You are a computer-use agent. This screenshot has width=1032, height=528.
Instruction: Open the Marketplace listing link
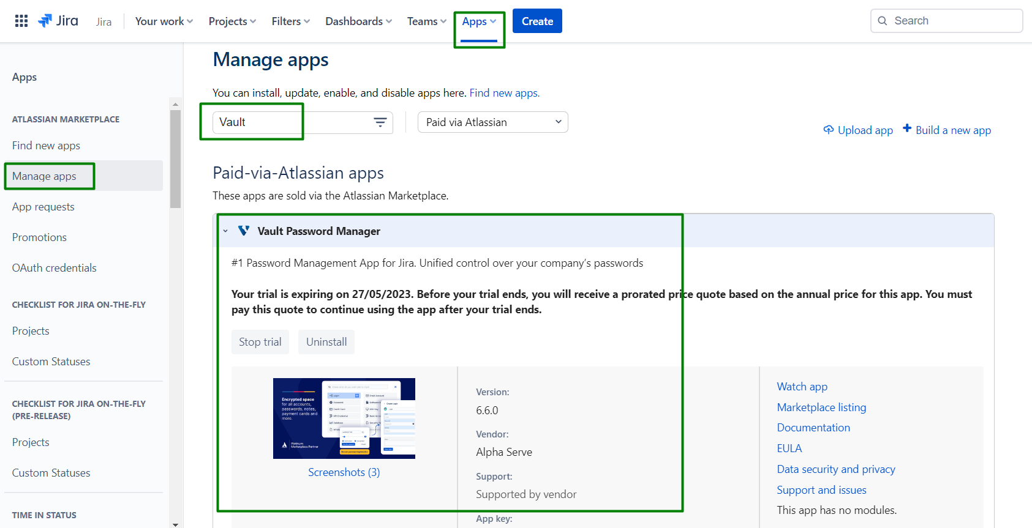coord(821,407)
